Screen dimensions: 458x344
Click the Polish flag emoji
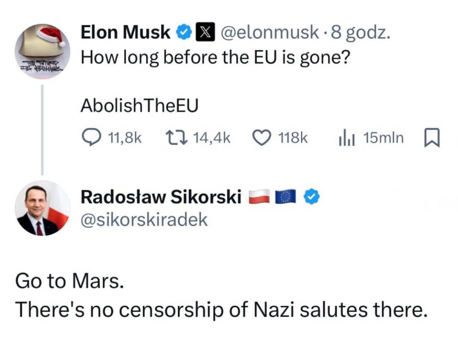point(259,197)
